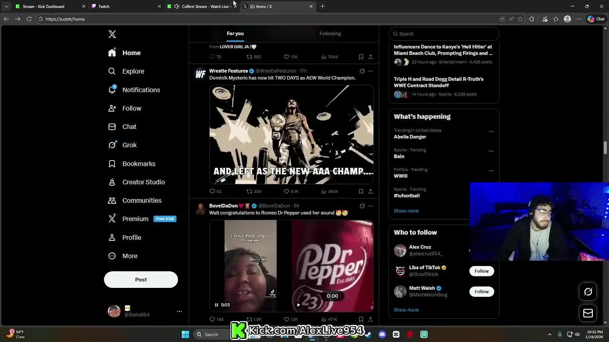609x342 pixels.
Task: Open more options on the Wrestle Features post
Action: coord(371,71)
